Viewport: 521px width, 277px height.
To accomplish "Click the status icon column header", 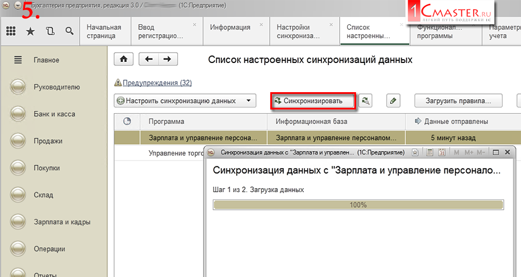I will pyautogui.click(x=127, y=121).
